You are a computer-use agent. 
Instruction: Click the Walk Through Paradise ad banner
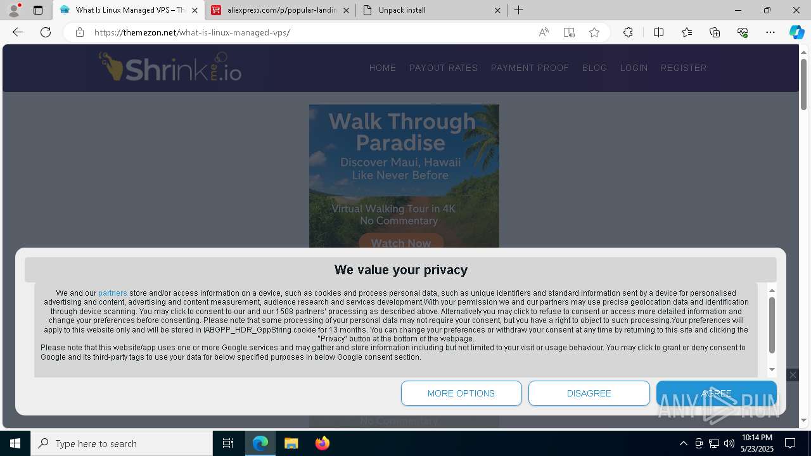(x=404, y=176)
